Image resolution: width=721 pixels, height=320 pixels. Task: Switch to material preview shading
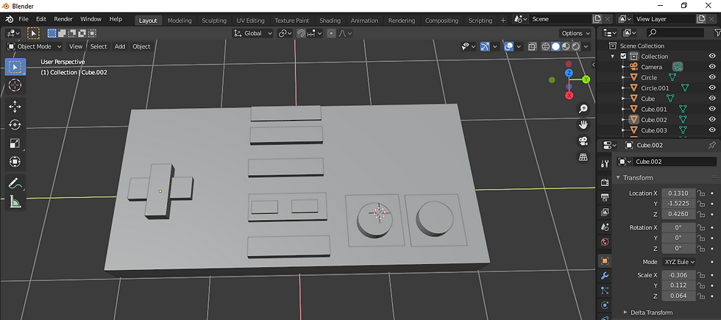[x=566, y=46]
